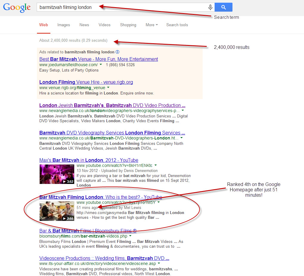
Task: Expand the londonvideographers URL dropdown arrow
Action: [x=183, y=110]
